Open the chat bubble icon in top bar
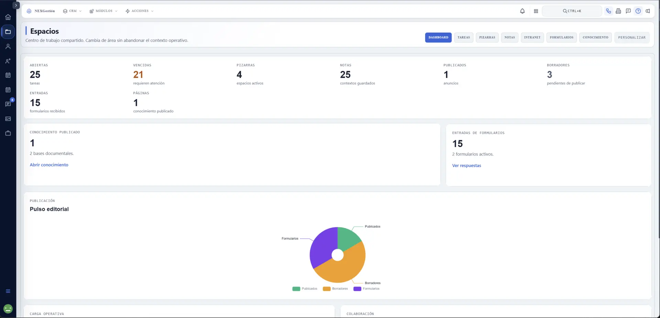Image resolution: width=660 pixels, height=318 pixels. (x=628, y=11)
